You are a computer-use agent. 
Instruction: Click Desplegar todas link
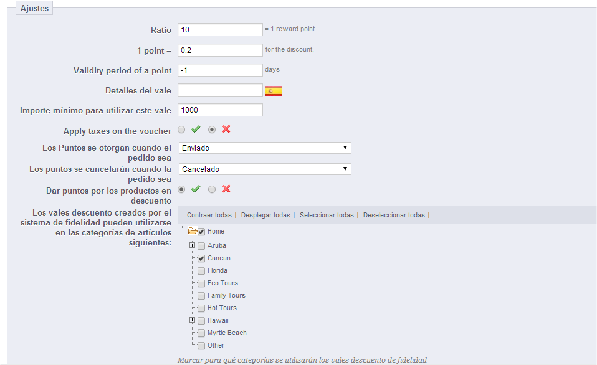click(265, 216)
